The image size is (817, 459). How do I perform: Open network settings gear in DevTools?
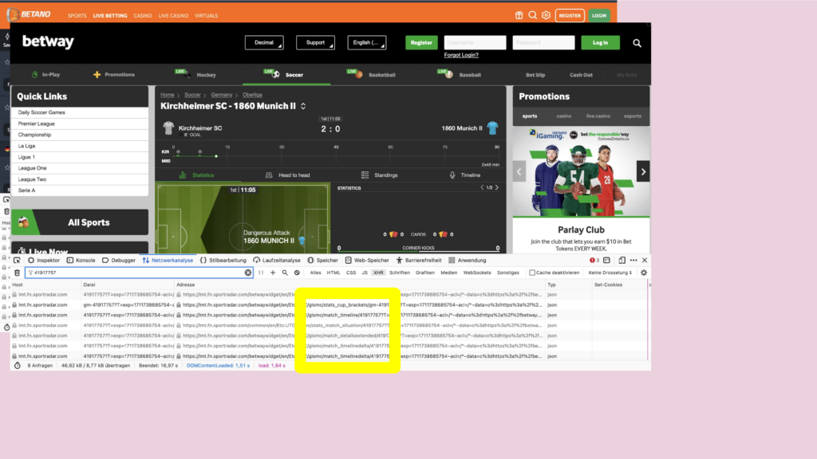click(644, 273)
